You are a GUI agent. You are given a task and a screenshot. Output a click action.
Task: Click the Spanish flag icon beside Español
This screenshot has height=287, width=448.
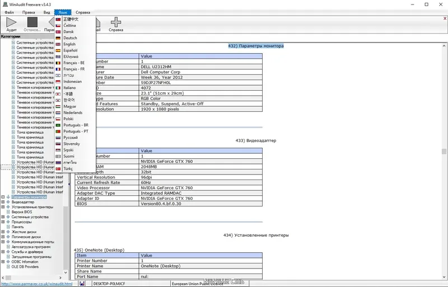(x=58, y=50)
